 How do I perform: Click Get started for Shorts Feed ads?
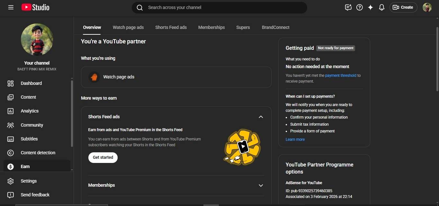pyautogui.click(x=103, y=157)
